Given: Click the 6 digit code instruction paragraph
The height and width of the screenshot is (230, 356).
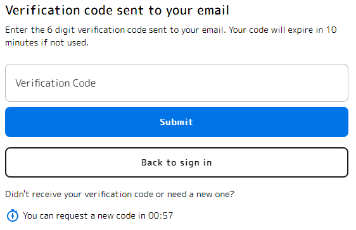Looking at the screenshot, I should tap(171, 36).
